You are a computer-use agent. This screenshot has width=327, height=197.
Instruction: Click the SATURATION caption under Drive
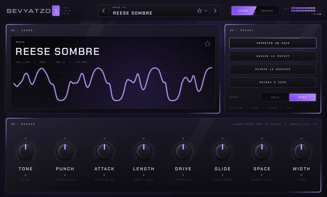pos(183,180)
